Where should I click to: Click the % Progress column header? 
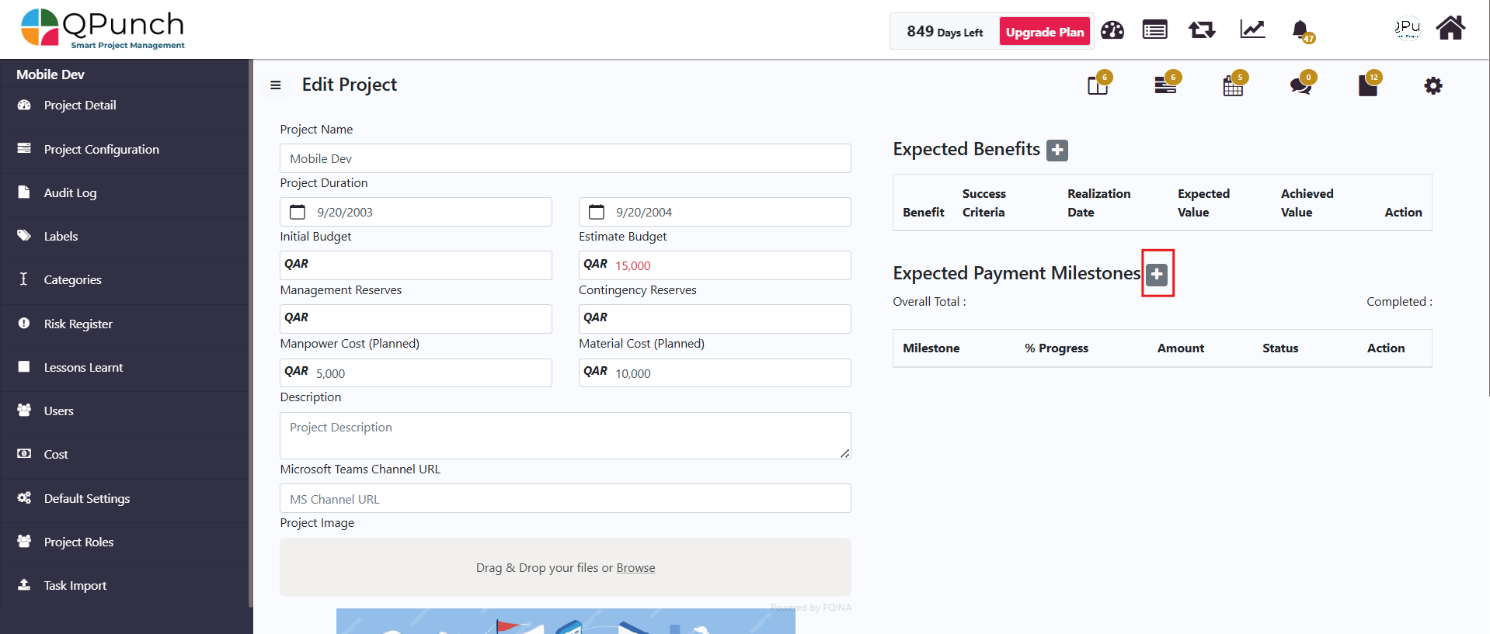click(x=1057, y=348)
